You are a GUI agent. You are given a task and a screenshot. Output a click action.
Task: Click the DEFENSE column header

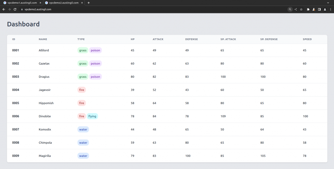[x=191, y=39]
